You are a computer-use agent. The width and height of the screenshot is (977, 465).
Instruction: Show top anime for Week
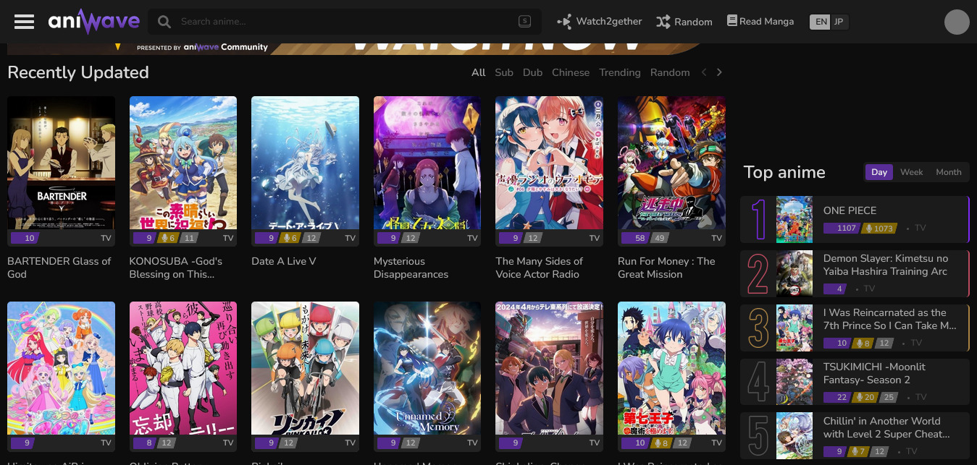pos(911,172)
